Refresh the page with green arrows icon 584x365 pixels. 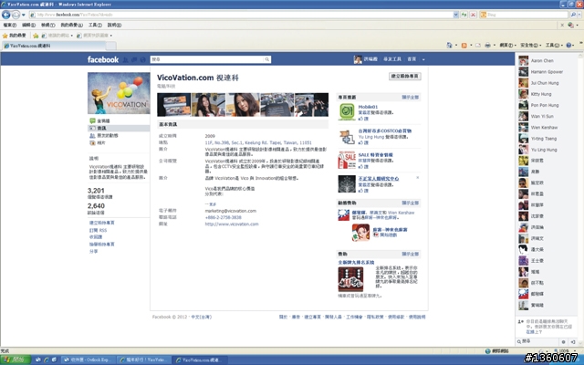(464, 15)
